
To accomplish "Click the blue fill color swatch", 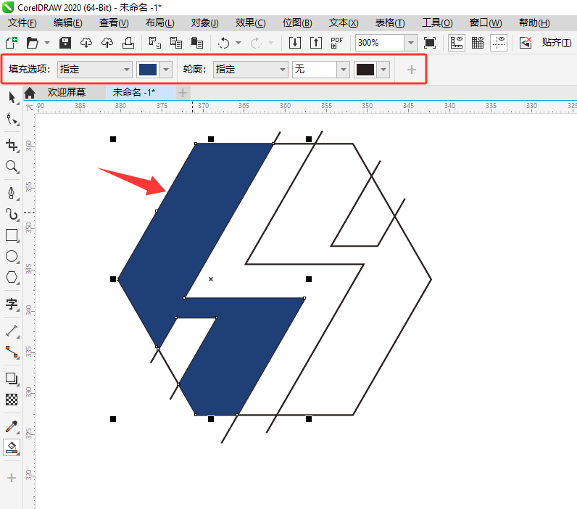I will pyautogui.click(x=148, y=69).
